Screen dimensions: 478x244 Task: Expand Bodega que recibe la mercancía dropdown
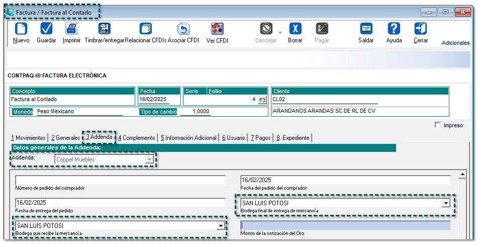pyautogui.click(x=221, y=226)
